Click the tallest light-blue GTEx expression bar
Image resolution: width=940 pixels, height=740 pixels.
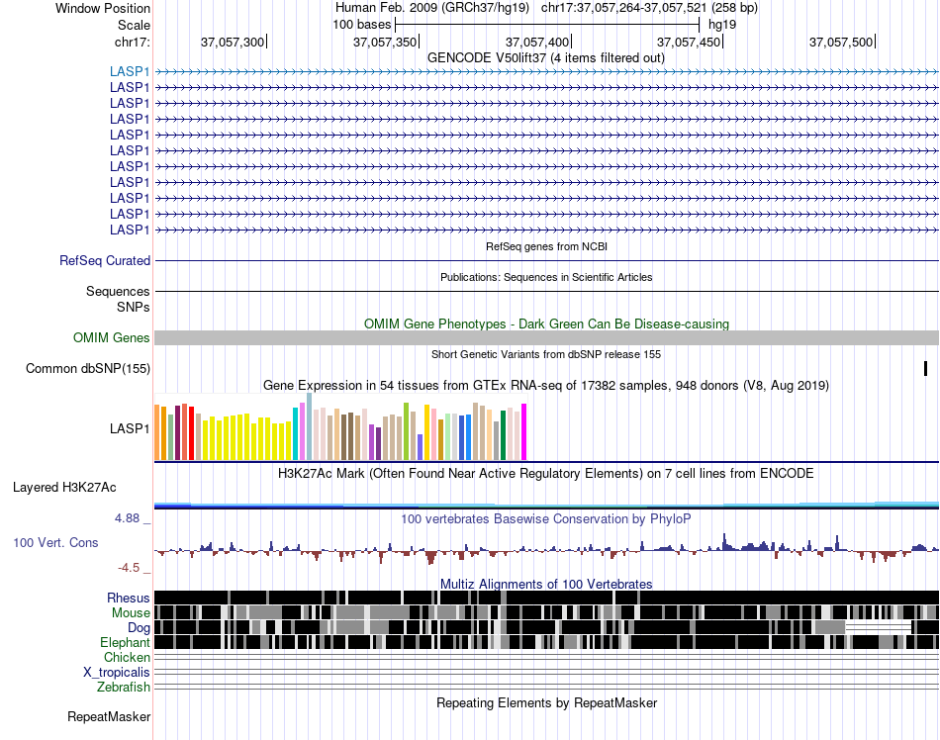(x=310, y=426)
